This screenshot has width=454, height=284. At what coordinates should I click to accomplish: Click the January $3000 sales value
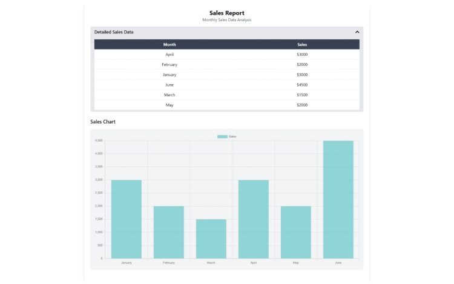pyautogui.click(x=302, y=74)
